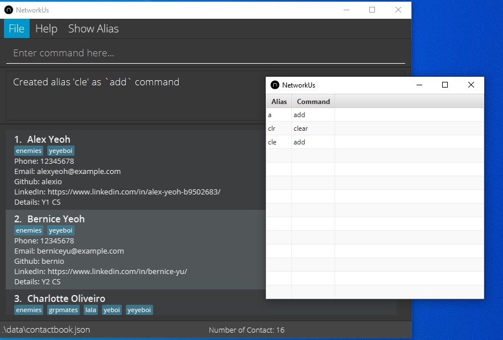Image resolution: width=503 pixels, height=340 pixels.
Task: Focus the Enter command here input field
Action: (205, 53)
